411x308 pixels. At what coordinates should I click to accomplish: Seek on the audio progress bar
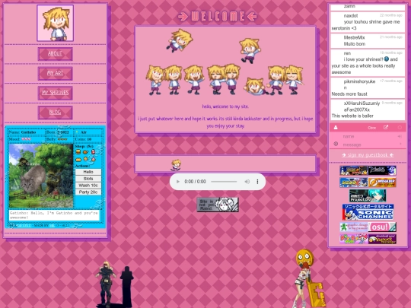coord(224,182)
